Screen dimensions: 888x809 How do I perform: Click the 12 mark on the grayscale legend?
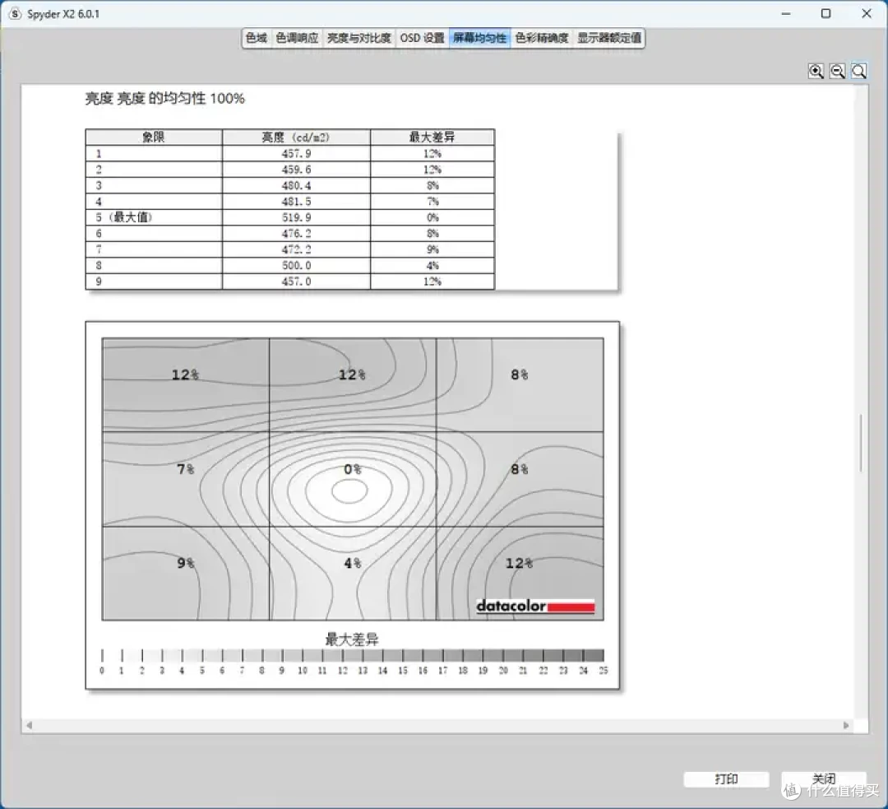click(342, 671)
